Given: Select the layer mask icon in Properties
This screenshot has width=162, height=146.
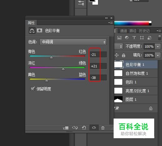Looking at the screenshot, I should (40, 31).
